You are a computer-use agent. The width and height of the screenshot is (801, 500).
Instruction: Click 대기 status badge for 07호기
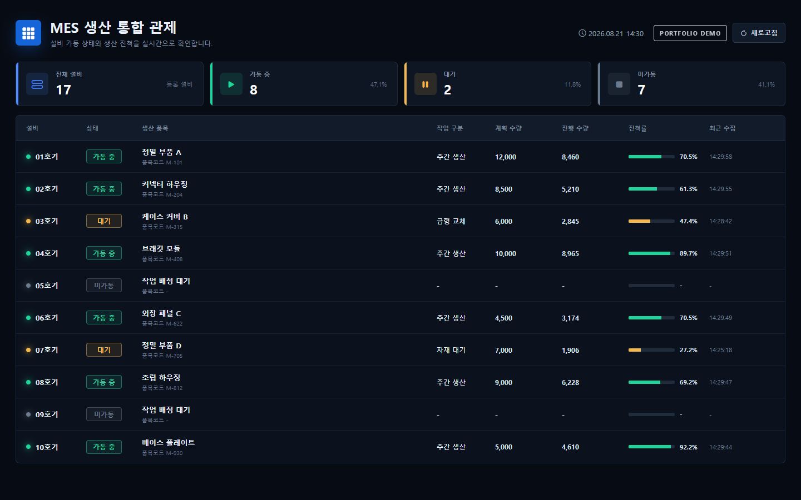point(104,350)
